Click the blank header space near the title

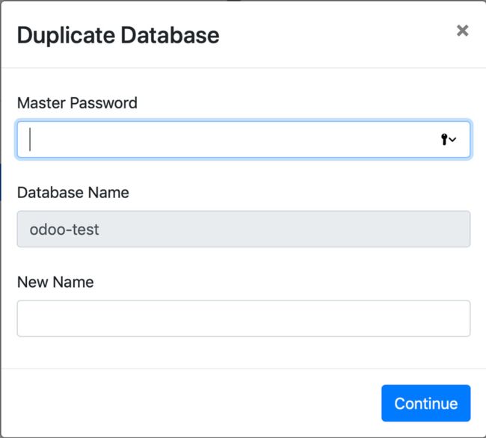[338, 34]
